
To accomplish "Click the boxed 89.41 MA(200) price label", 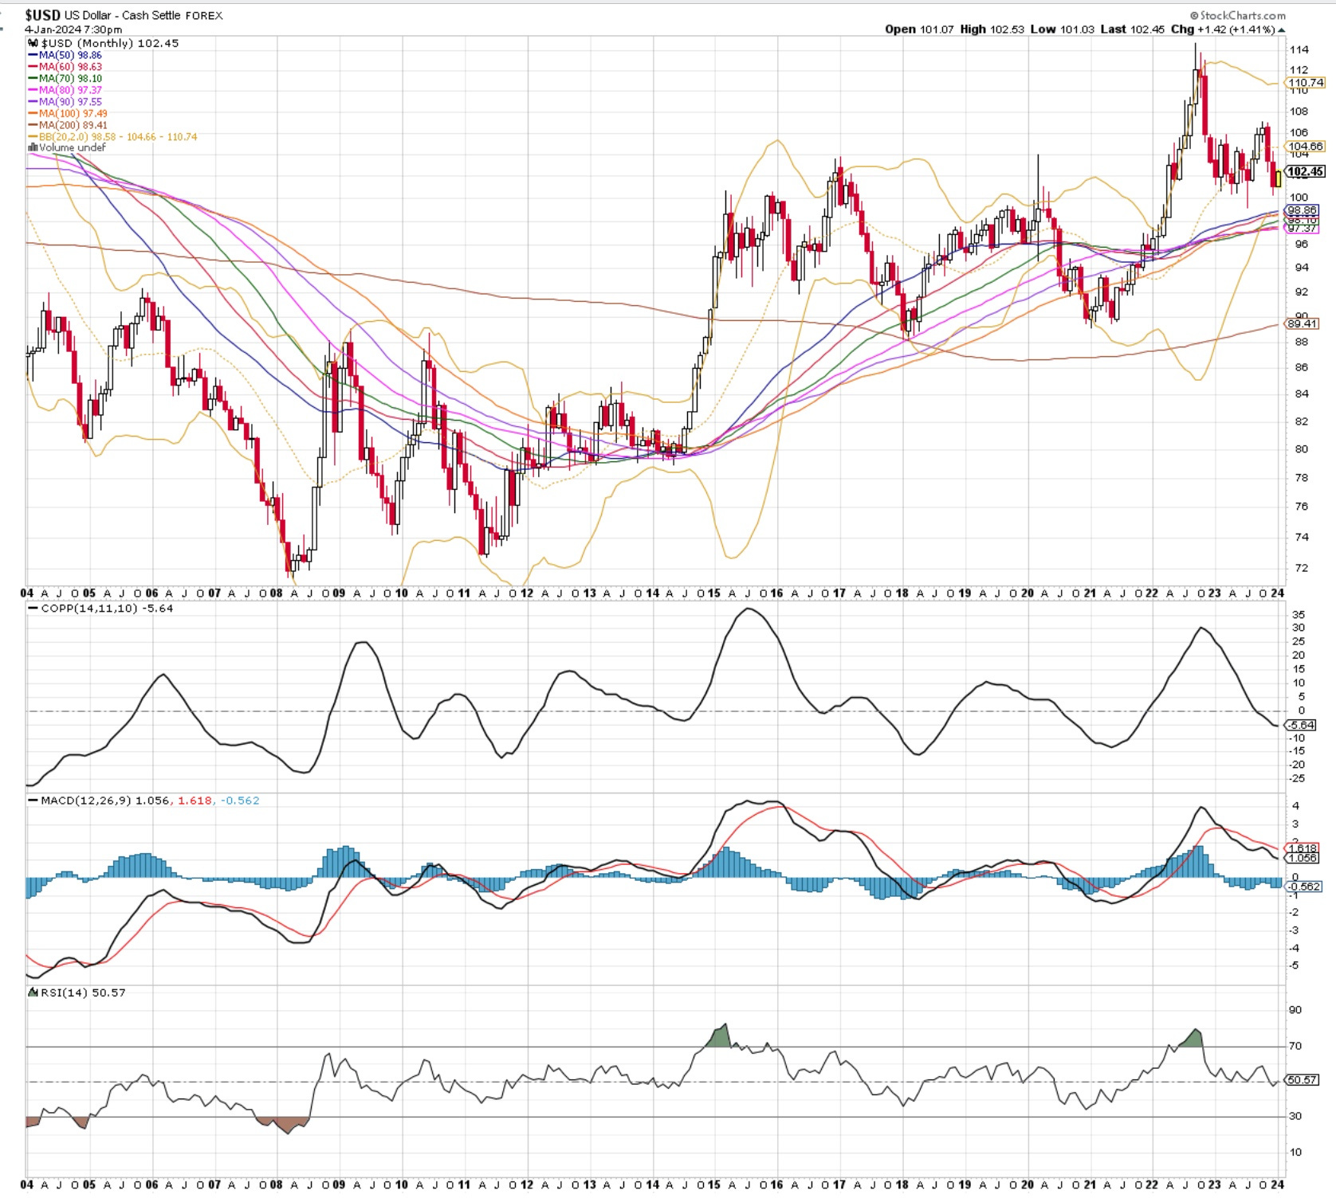I will pos(1302,323).
